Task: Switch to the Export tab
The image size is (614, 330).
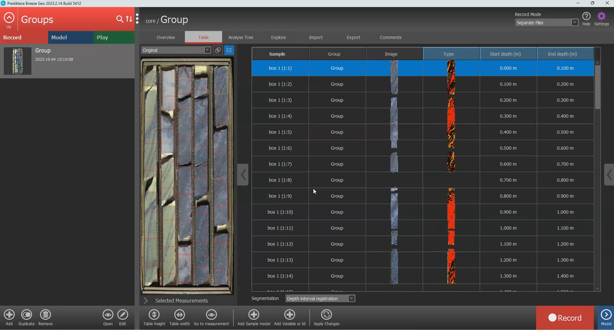Action: (353, 37)
